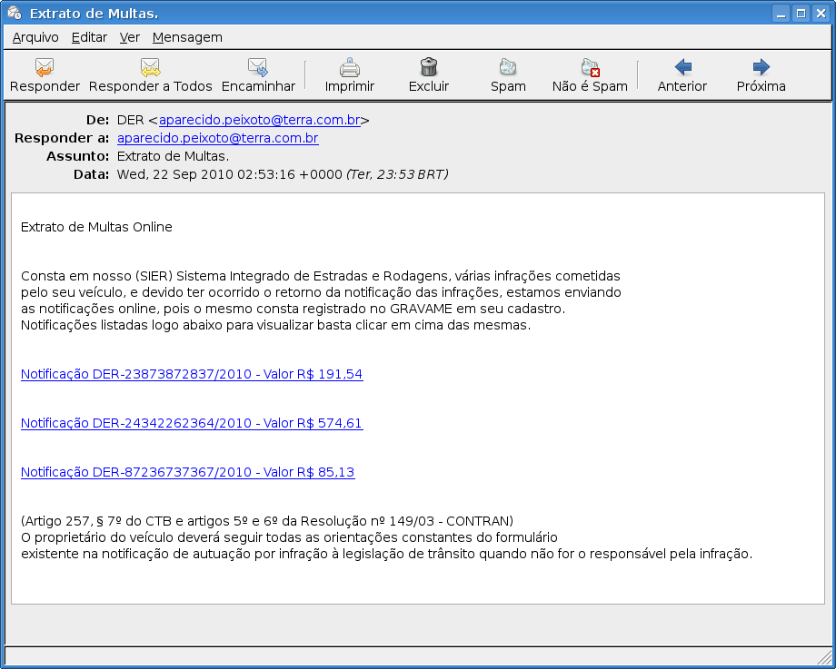Viewport: 836px width, 669px height.
Task: Open the Mensagem menu
Action: (187, 37)
